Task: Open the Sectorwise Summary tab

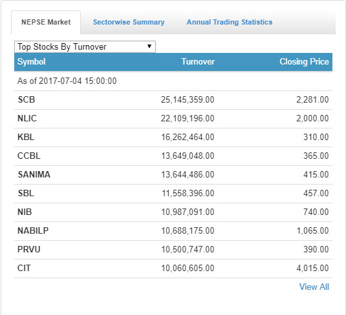Action: click(x=129, y=22)
